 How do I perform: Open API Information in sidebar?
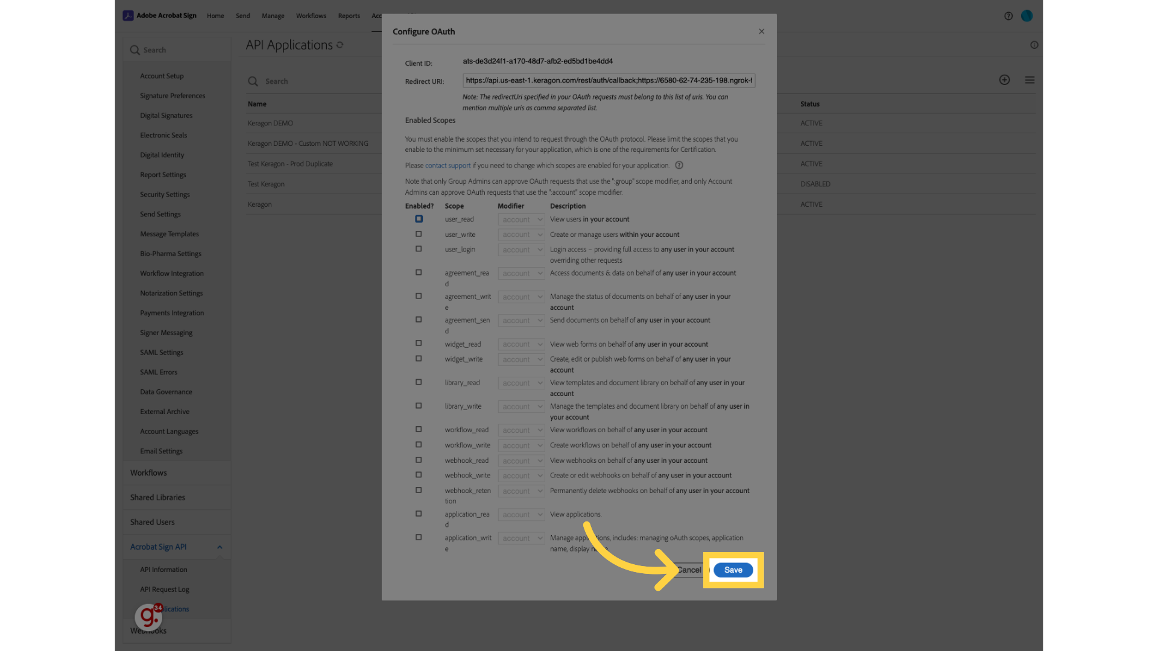tap(164, 570)
